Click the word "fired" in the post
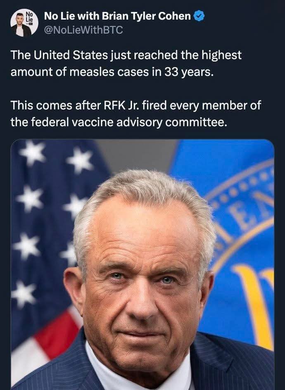 (156, 105)
